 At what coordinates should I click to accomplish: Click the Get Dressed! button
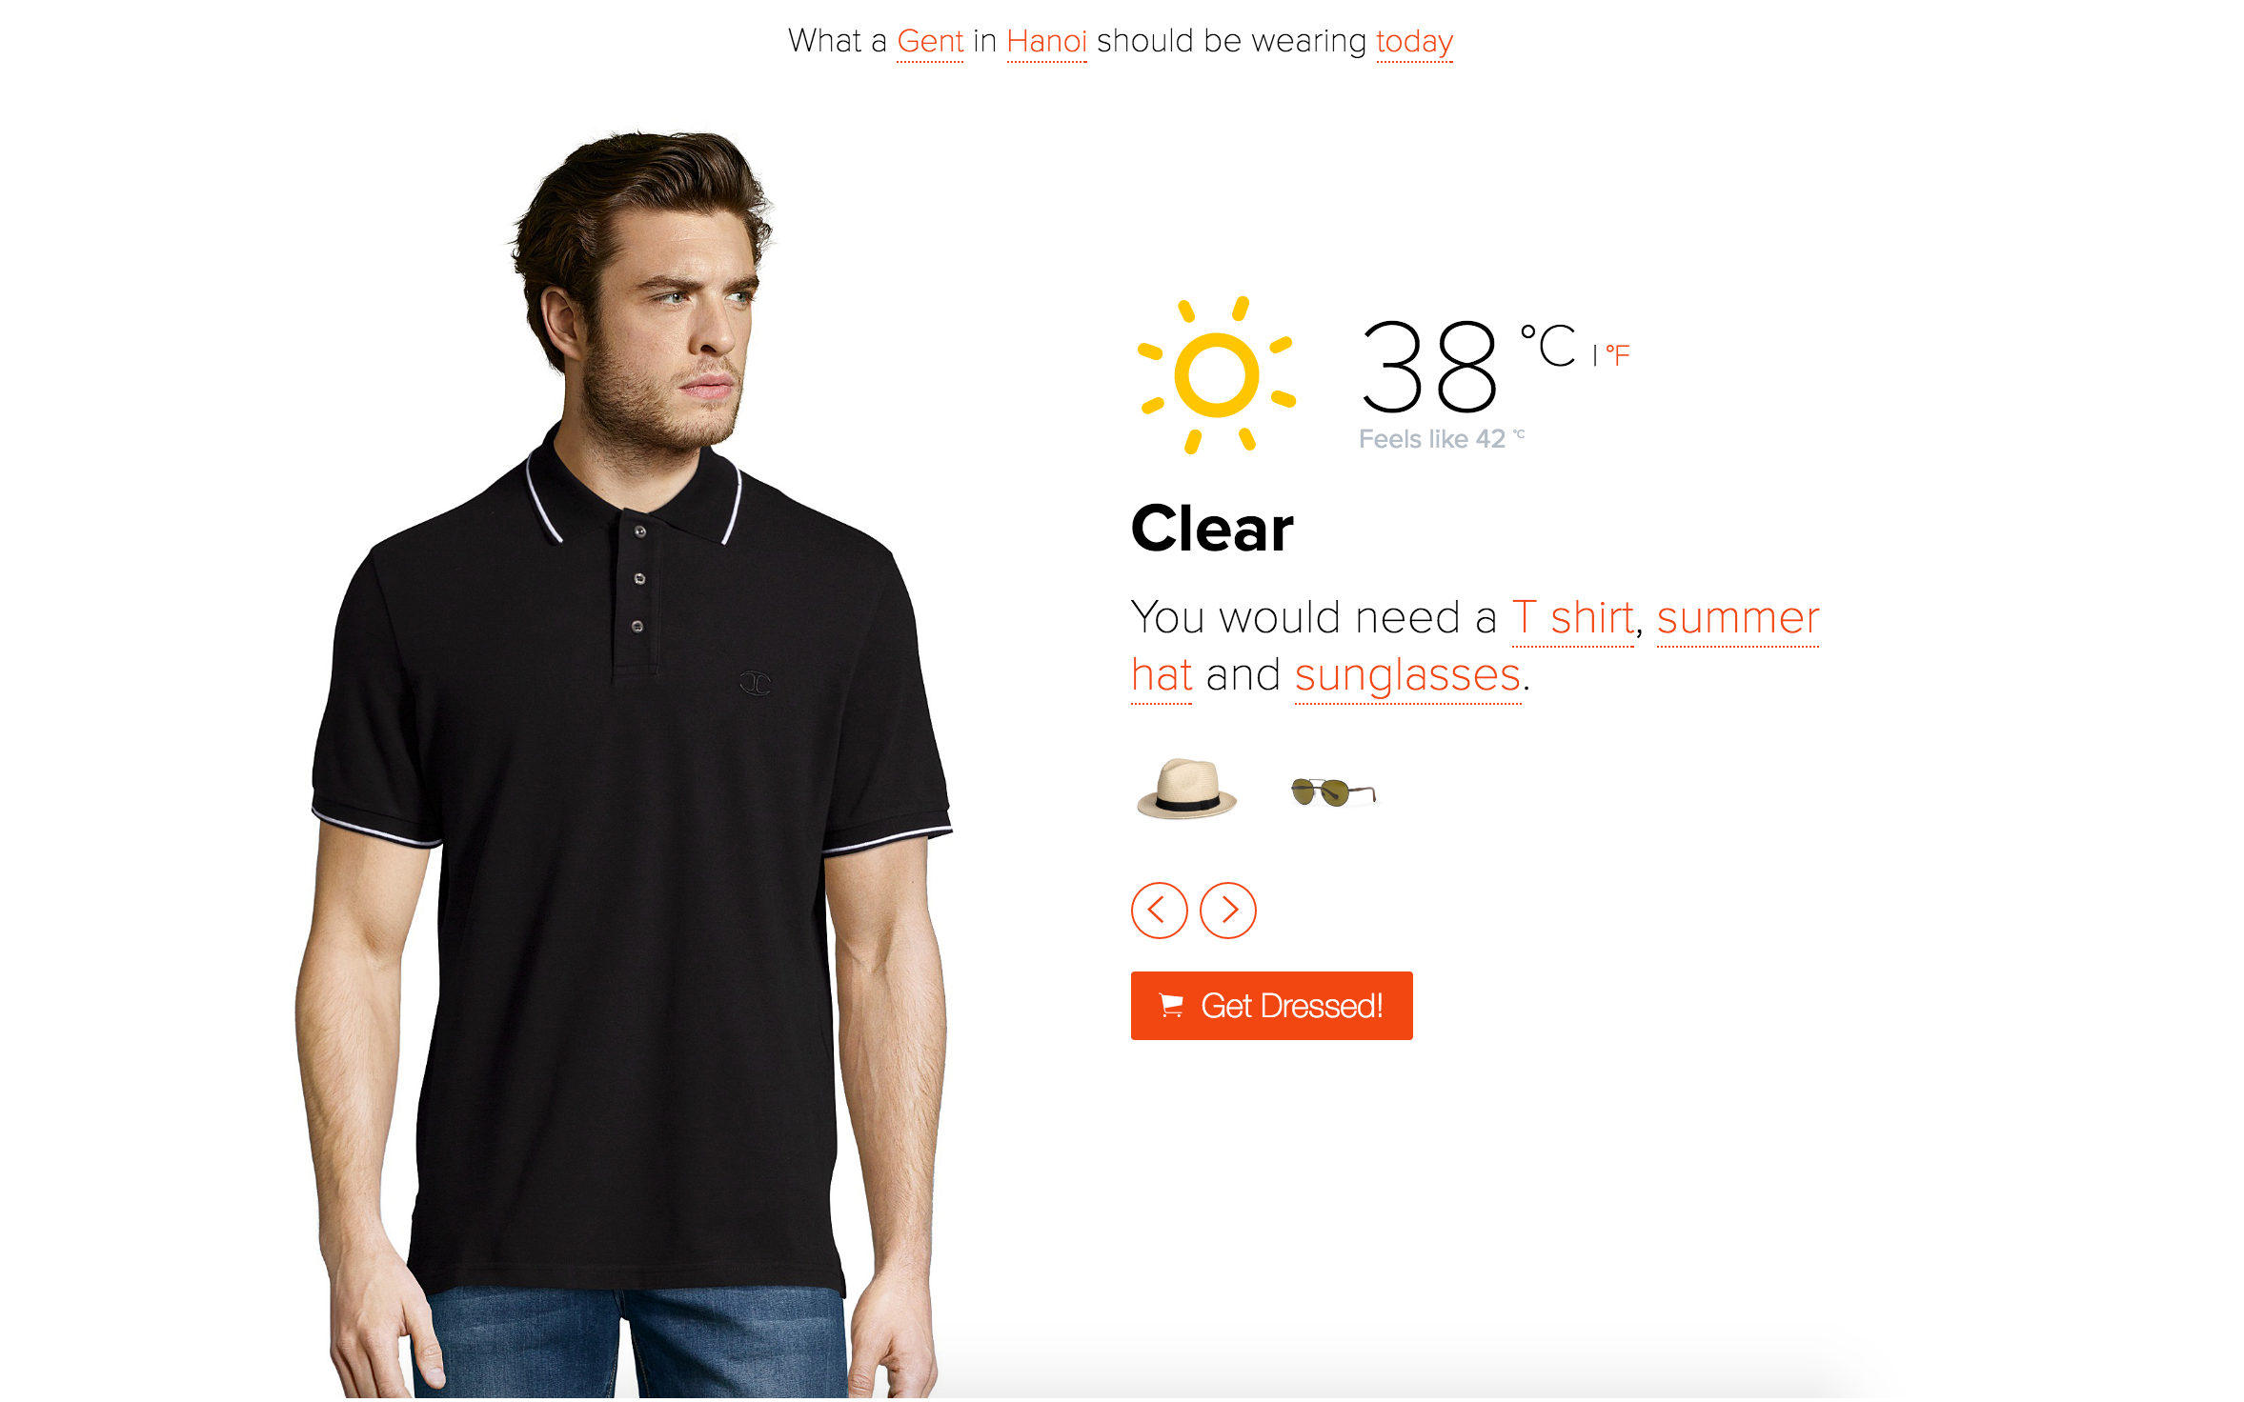click(x=1271, y=1005)
